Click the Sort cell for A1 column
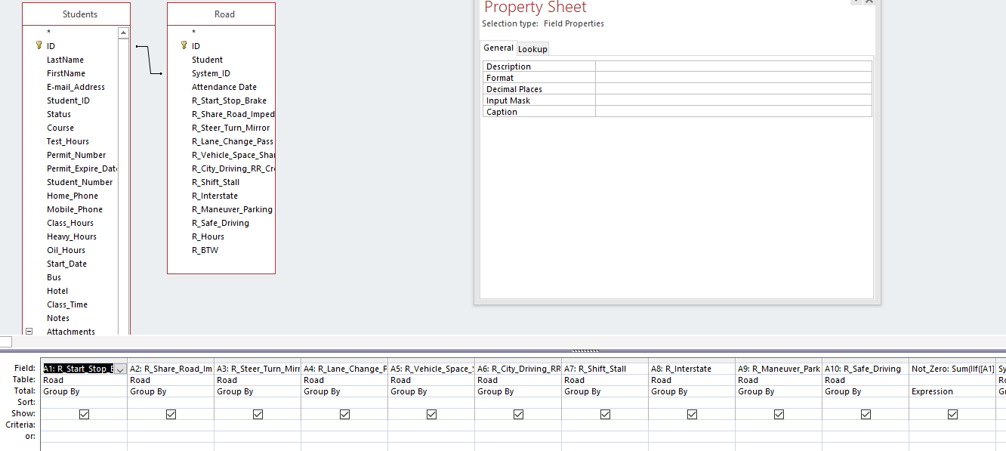The height and width of the screenshot is (451, 1006). tap(84, 403)
